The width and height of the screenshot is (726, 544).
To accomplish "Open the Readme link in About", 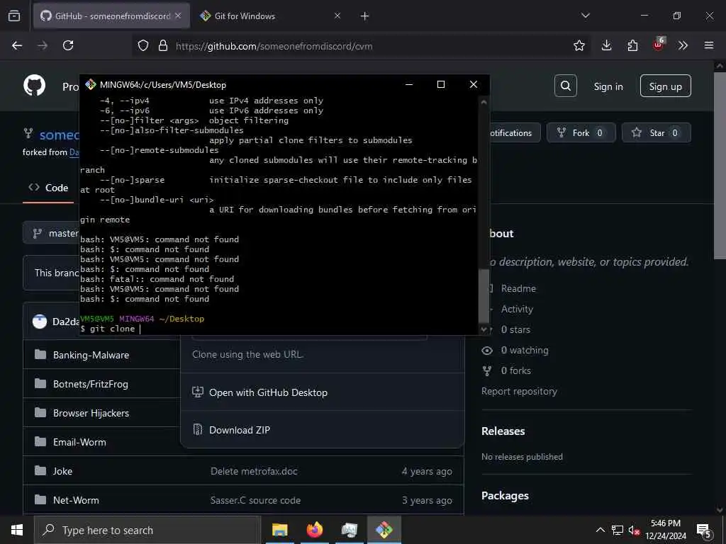I will tap(518, 289).
